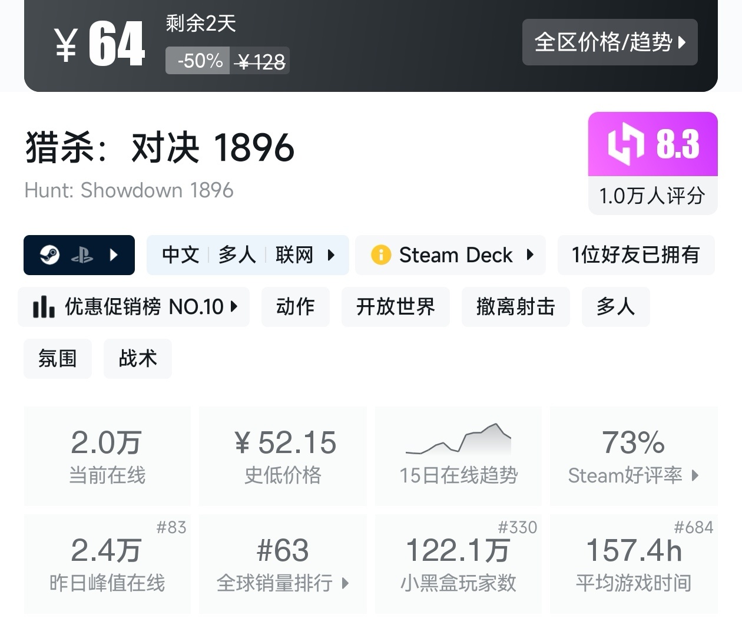Click the bar chart ranking icon

[44, 307]
